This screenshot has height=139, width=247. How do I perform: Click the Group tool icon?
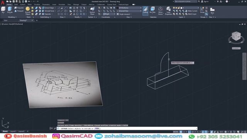202,10
